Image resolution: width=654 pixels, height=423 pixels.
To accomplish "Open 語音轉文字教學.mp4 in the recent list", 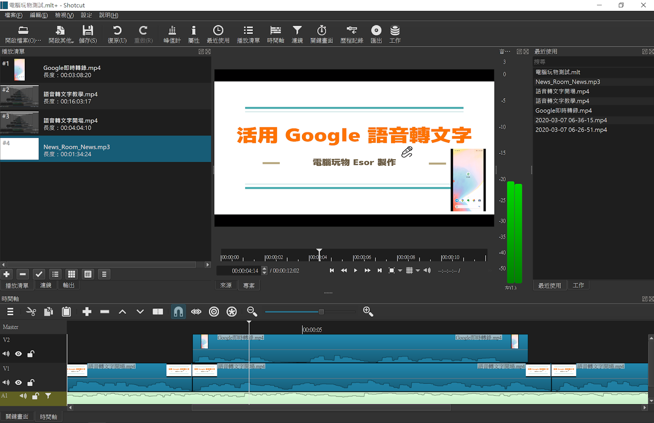I will pyautogui.click(x=562, y=101).
